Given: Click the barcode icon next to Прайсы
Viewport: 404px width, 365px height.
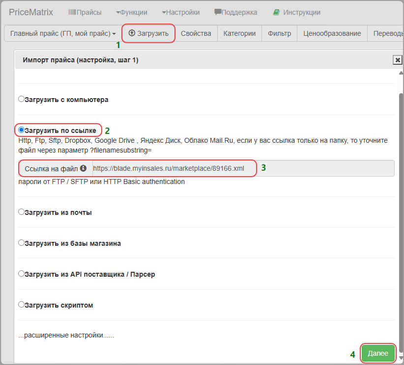Looking at the screenshot, I should coord(72,12).
